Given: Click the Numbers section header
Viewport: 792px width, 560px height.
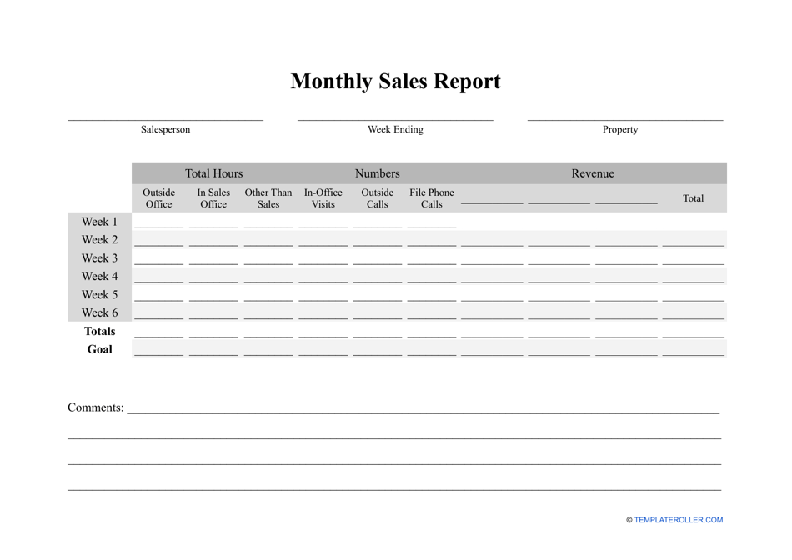Looking at the screenshot, I should [x=377, y=173].
